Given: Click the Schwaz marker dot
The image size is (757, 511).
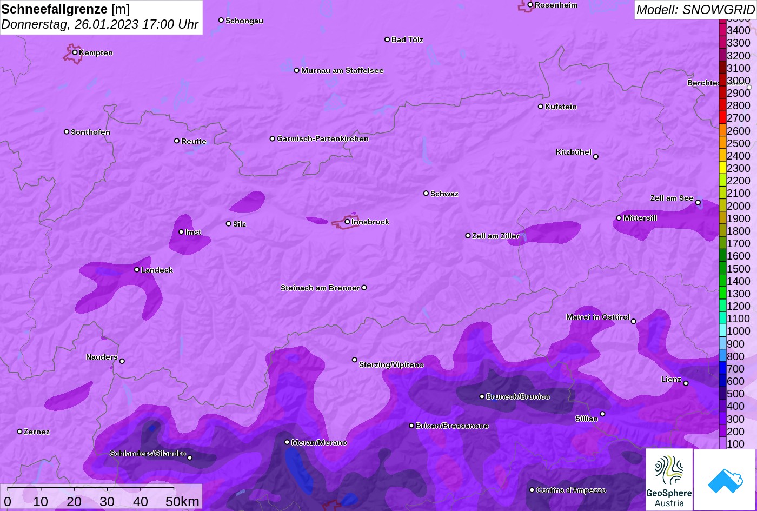Looking at the screenshot, I should [x=426, y=193].
